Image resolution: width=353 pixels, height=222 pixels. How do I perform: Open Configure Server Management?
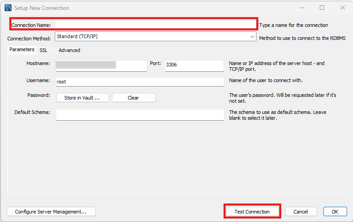click(51, 212)
